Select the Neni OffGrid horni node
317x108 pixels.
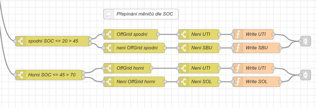point(134,82)
